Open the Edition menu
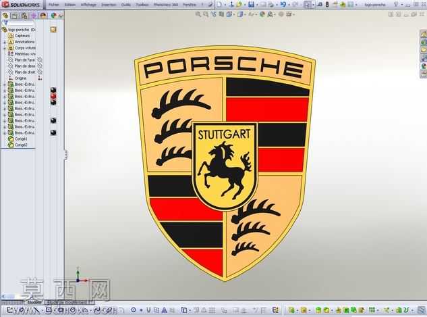Screen dimensions: 427x317 point(70,5)
